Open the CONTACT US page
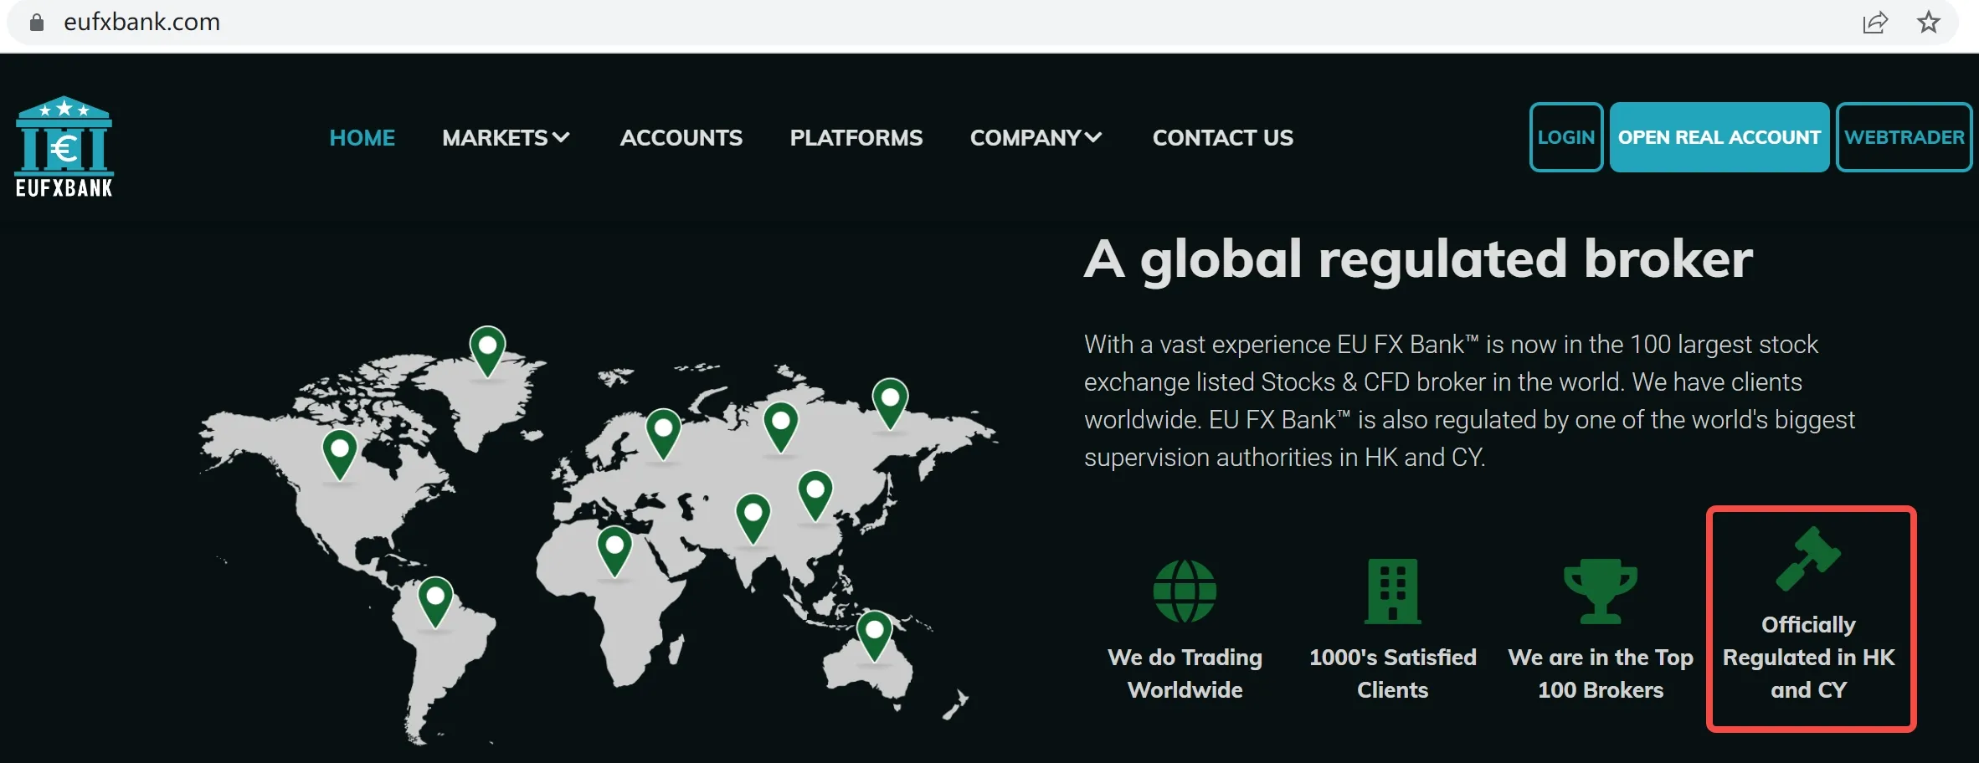 (1222, 137)
